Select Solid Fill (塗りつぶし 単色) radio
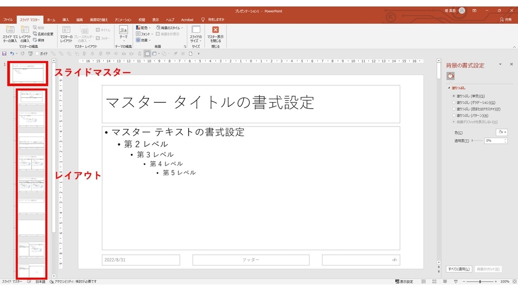Viewport: 518px width, 291px height. click(454, 96)
